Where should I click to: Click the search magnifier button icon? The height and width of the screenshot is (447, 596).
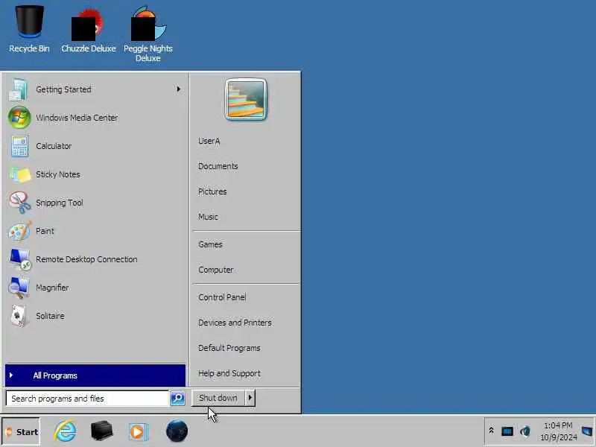177,399
